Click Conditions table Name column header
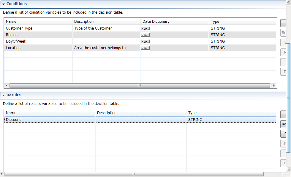This screenshot has width=291, height=177. [38, 22]
